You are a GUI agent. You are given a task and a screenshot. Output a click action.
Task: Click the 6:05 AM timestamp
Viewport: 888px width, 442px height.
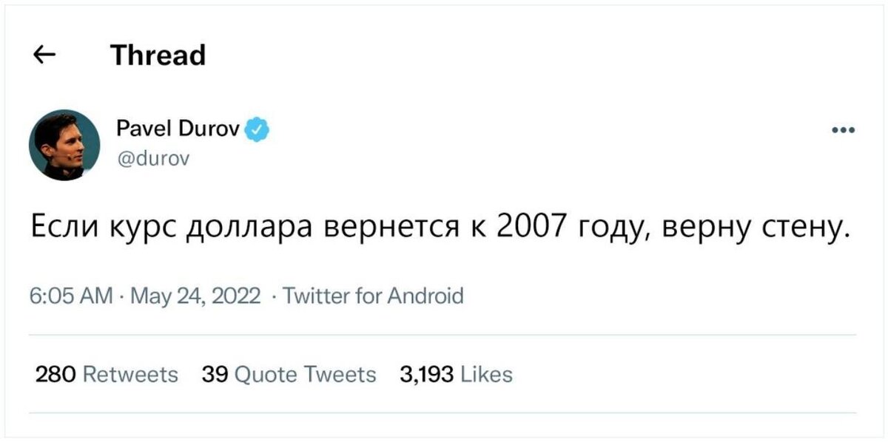[70, 296]
